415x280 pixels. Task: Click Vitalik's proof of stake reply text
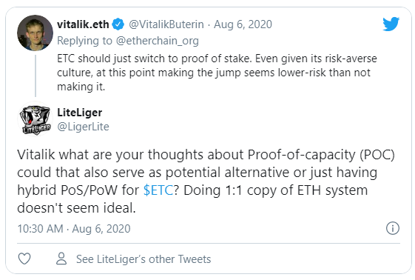[217, 73]
